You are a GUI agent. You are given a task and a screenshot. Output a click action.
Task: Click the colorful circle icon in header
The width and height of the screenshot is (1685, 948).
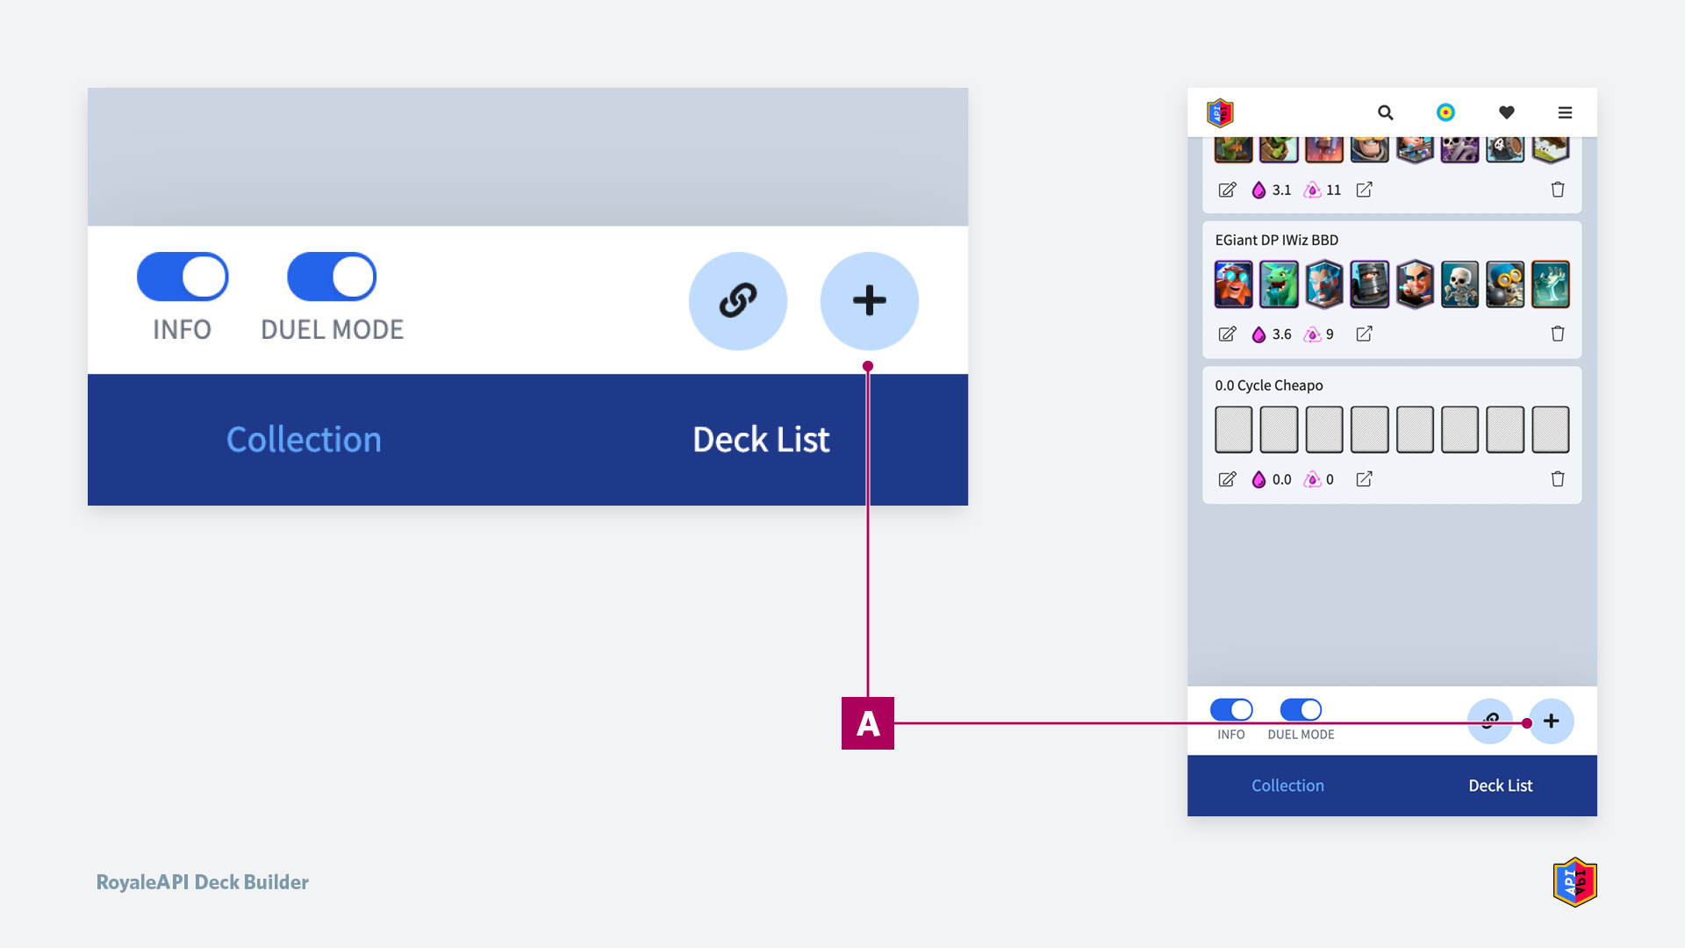[x=1445, y=112]
